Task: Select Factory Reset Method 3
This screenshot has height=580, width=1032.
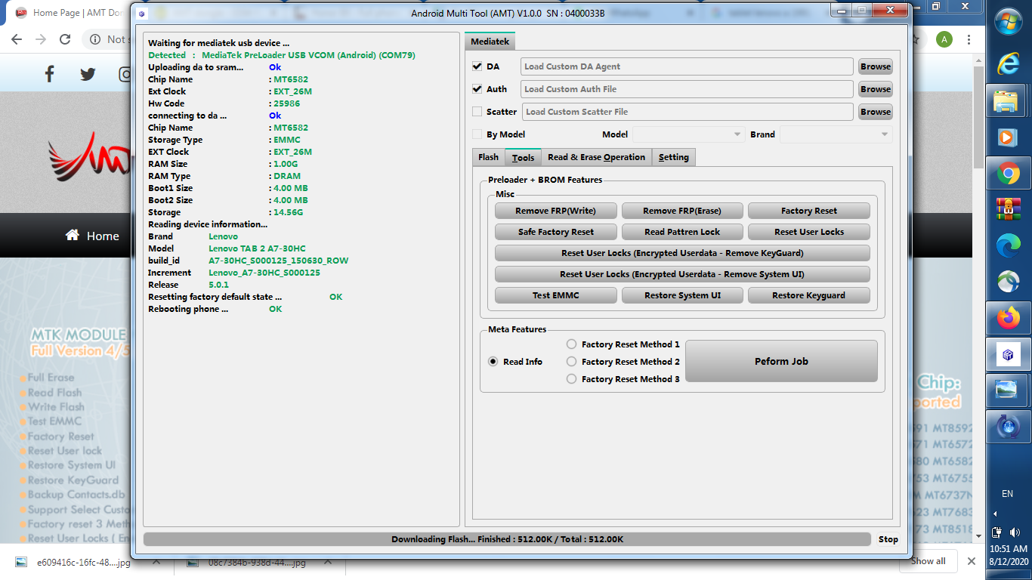Action: 572,379
